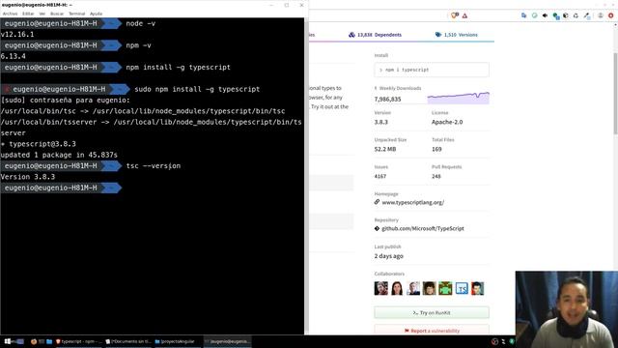Click the tsc --version command line

(154, 166)
